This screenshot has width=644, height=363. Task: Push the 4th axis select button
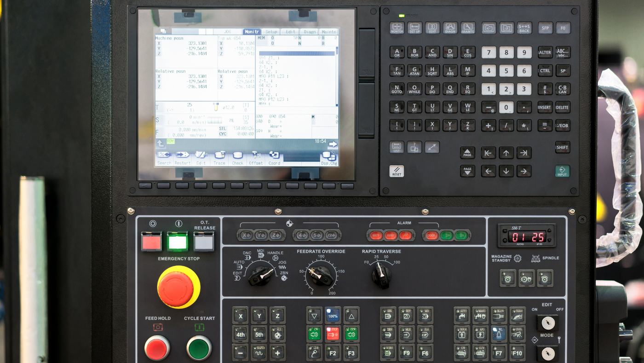240,334
